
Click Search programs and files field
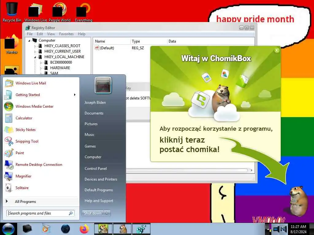coord(40,213)
